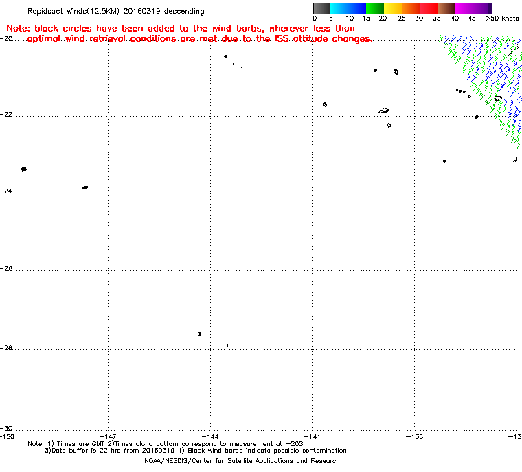Click the footnote 'Times are GMT' line
522x472 pixels.
(166, 444)
